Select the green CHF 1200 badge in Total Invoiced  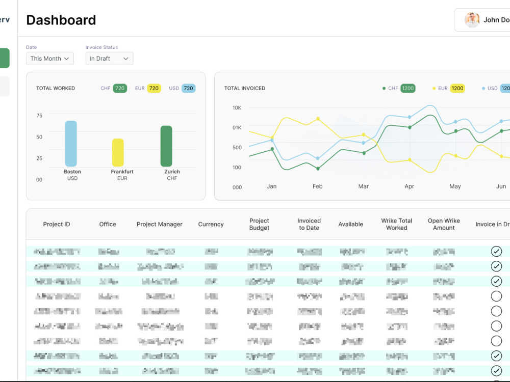click(408, 88)
